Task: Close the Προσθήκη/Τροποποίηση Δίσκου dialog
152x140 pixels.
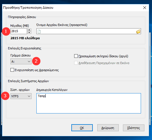Action: (145, 8)
